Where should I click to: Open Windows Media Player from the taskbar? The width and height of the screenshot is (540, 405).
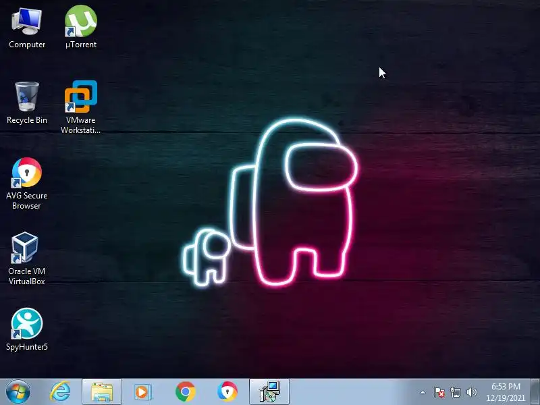(x=142, y=392)
